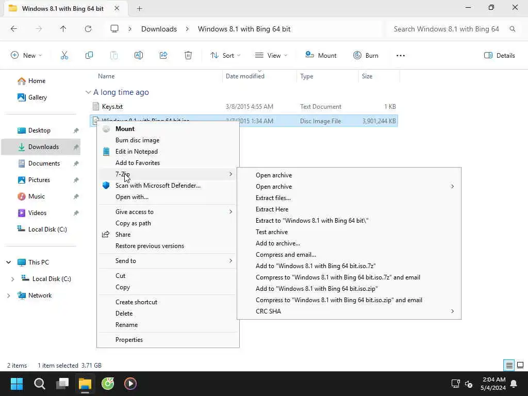This screenshot has width=528, height=396.
Task: Click the Copy icon in toolbar
Action: [x=89, y=56]
